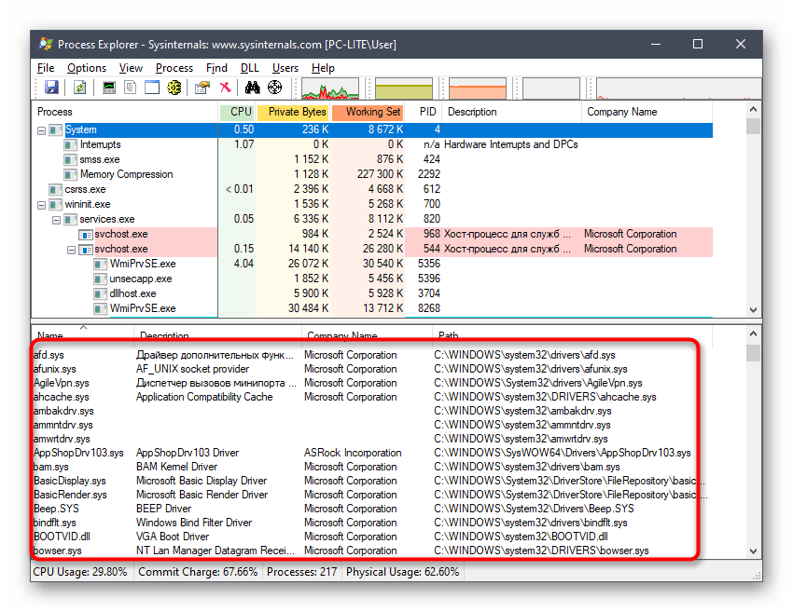
Task: Click the lower pane scrollbar down arrow
Action: (753, 551)
